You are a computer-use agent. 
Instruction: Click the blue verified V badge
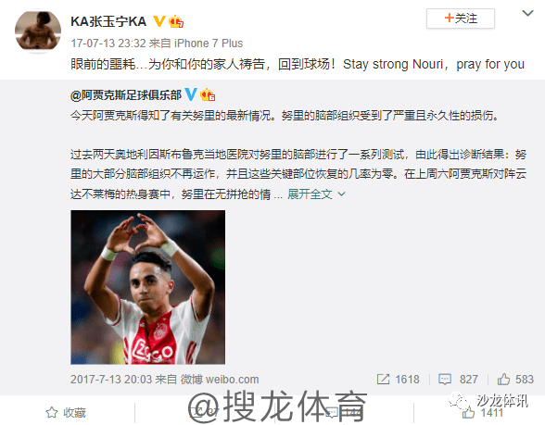pos(191,94)
